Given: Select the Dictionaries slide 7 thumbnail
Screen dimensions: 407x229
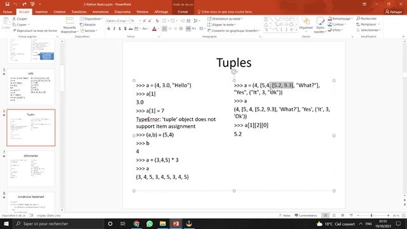Looking at the screenshot, I should (31, 169).
